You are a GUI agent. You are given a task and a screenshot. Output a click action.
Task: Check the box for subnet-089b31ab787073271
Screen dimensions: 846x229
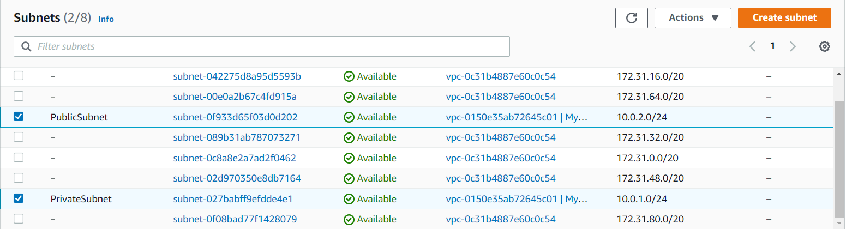(x=19, y=137)
